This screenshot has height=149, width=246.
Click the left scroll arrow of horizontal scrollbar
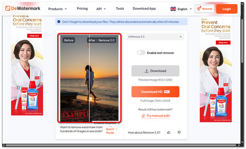point(4,145)
